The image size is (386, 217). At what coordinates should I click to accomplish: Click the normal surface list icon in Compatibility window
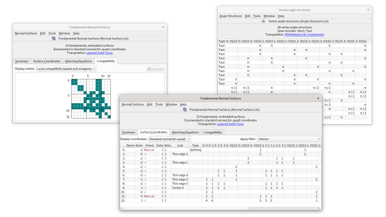tap(54, 38)
